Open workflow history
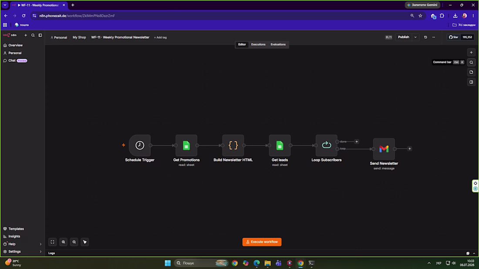 [425, 37]
